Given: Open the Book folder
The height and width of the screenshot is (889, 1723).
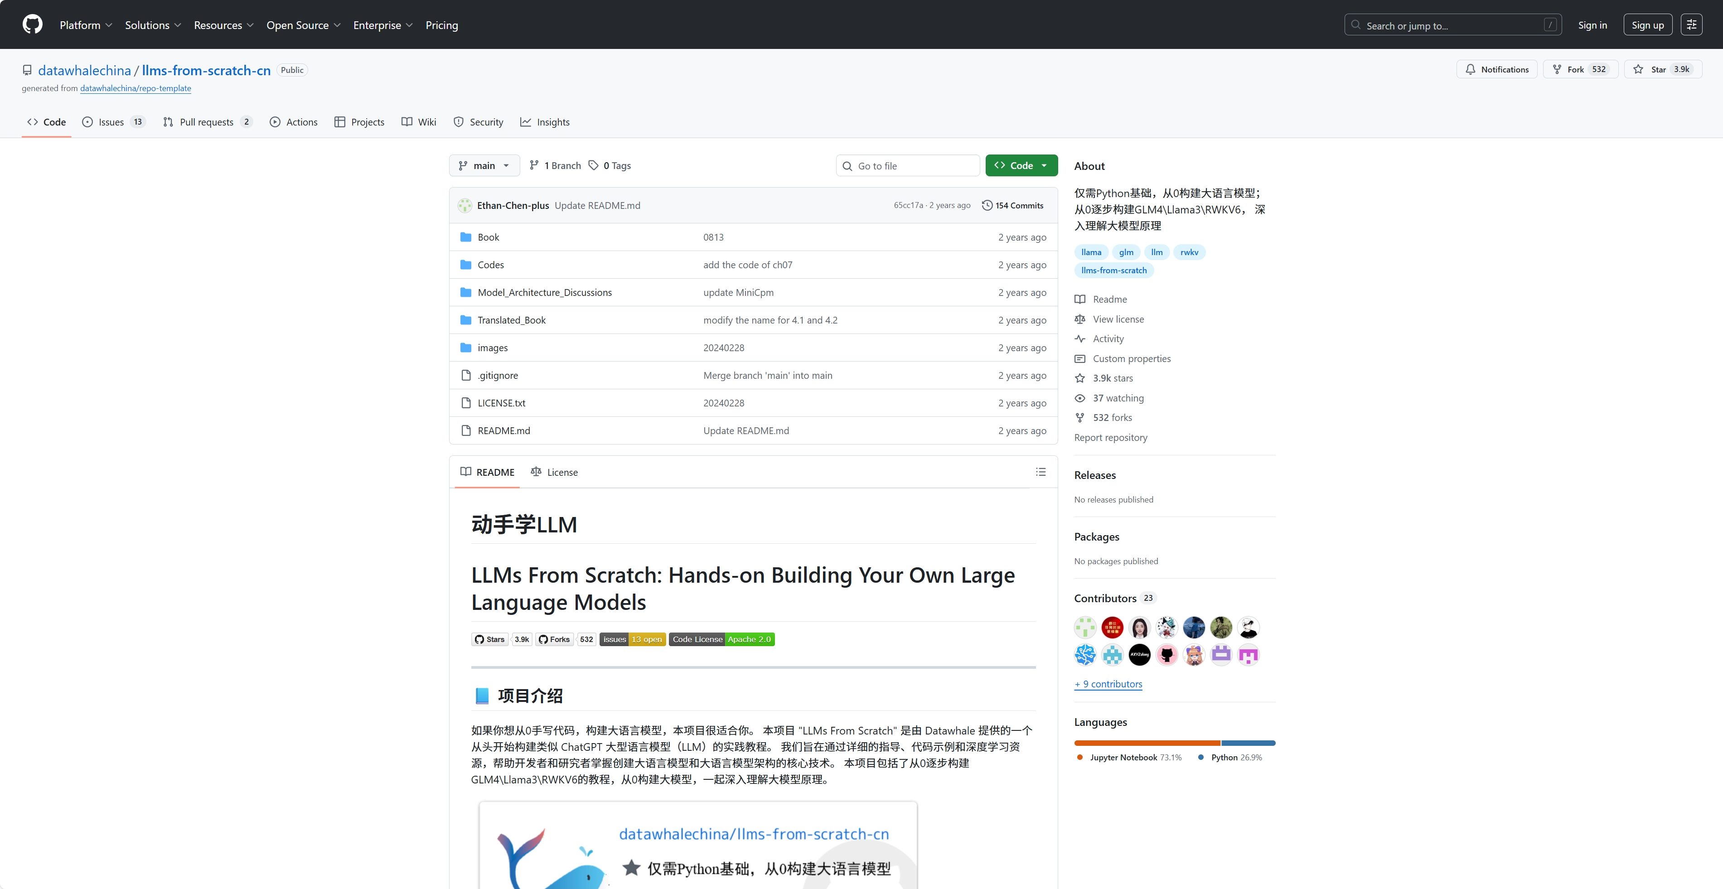Looking at the screenshot, I should click(488, 237).
